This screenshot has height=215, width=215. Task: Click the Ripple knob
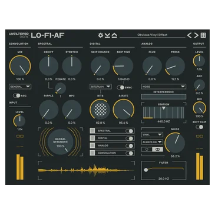point(48,110)
